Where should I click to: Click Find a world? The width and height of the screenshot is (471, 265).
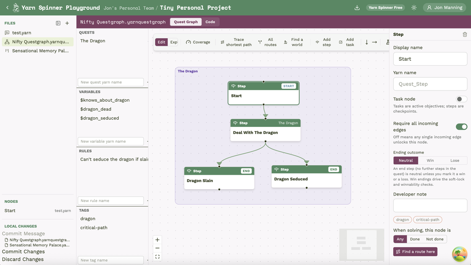[x=293, y=42]
